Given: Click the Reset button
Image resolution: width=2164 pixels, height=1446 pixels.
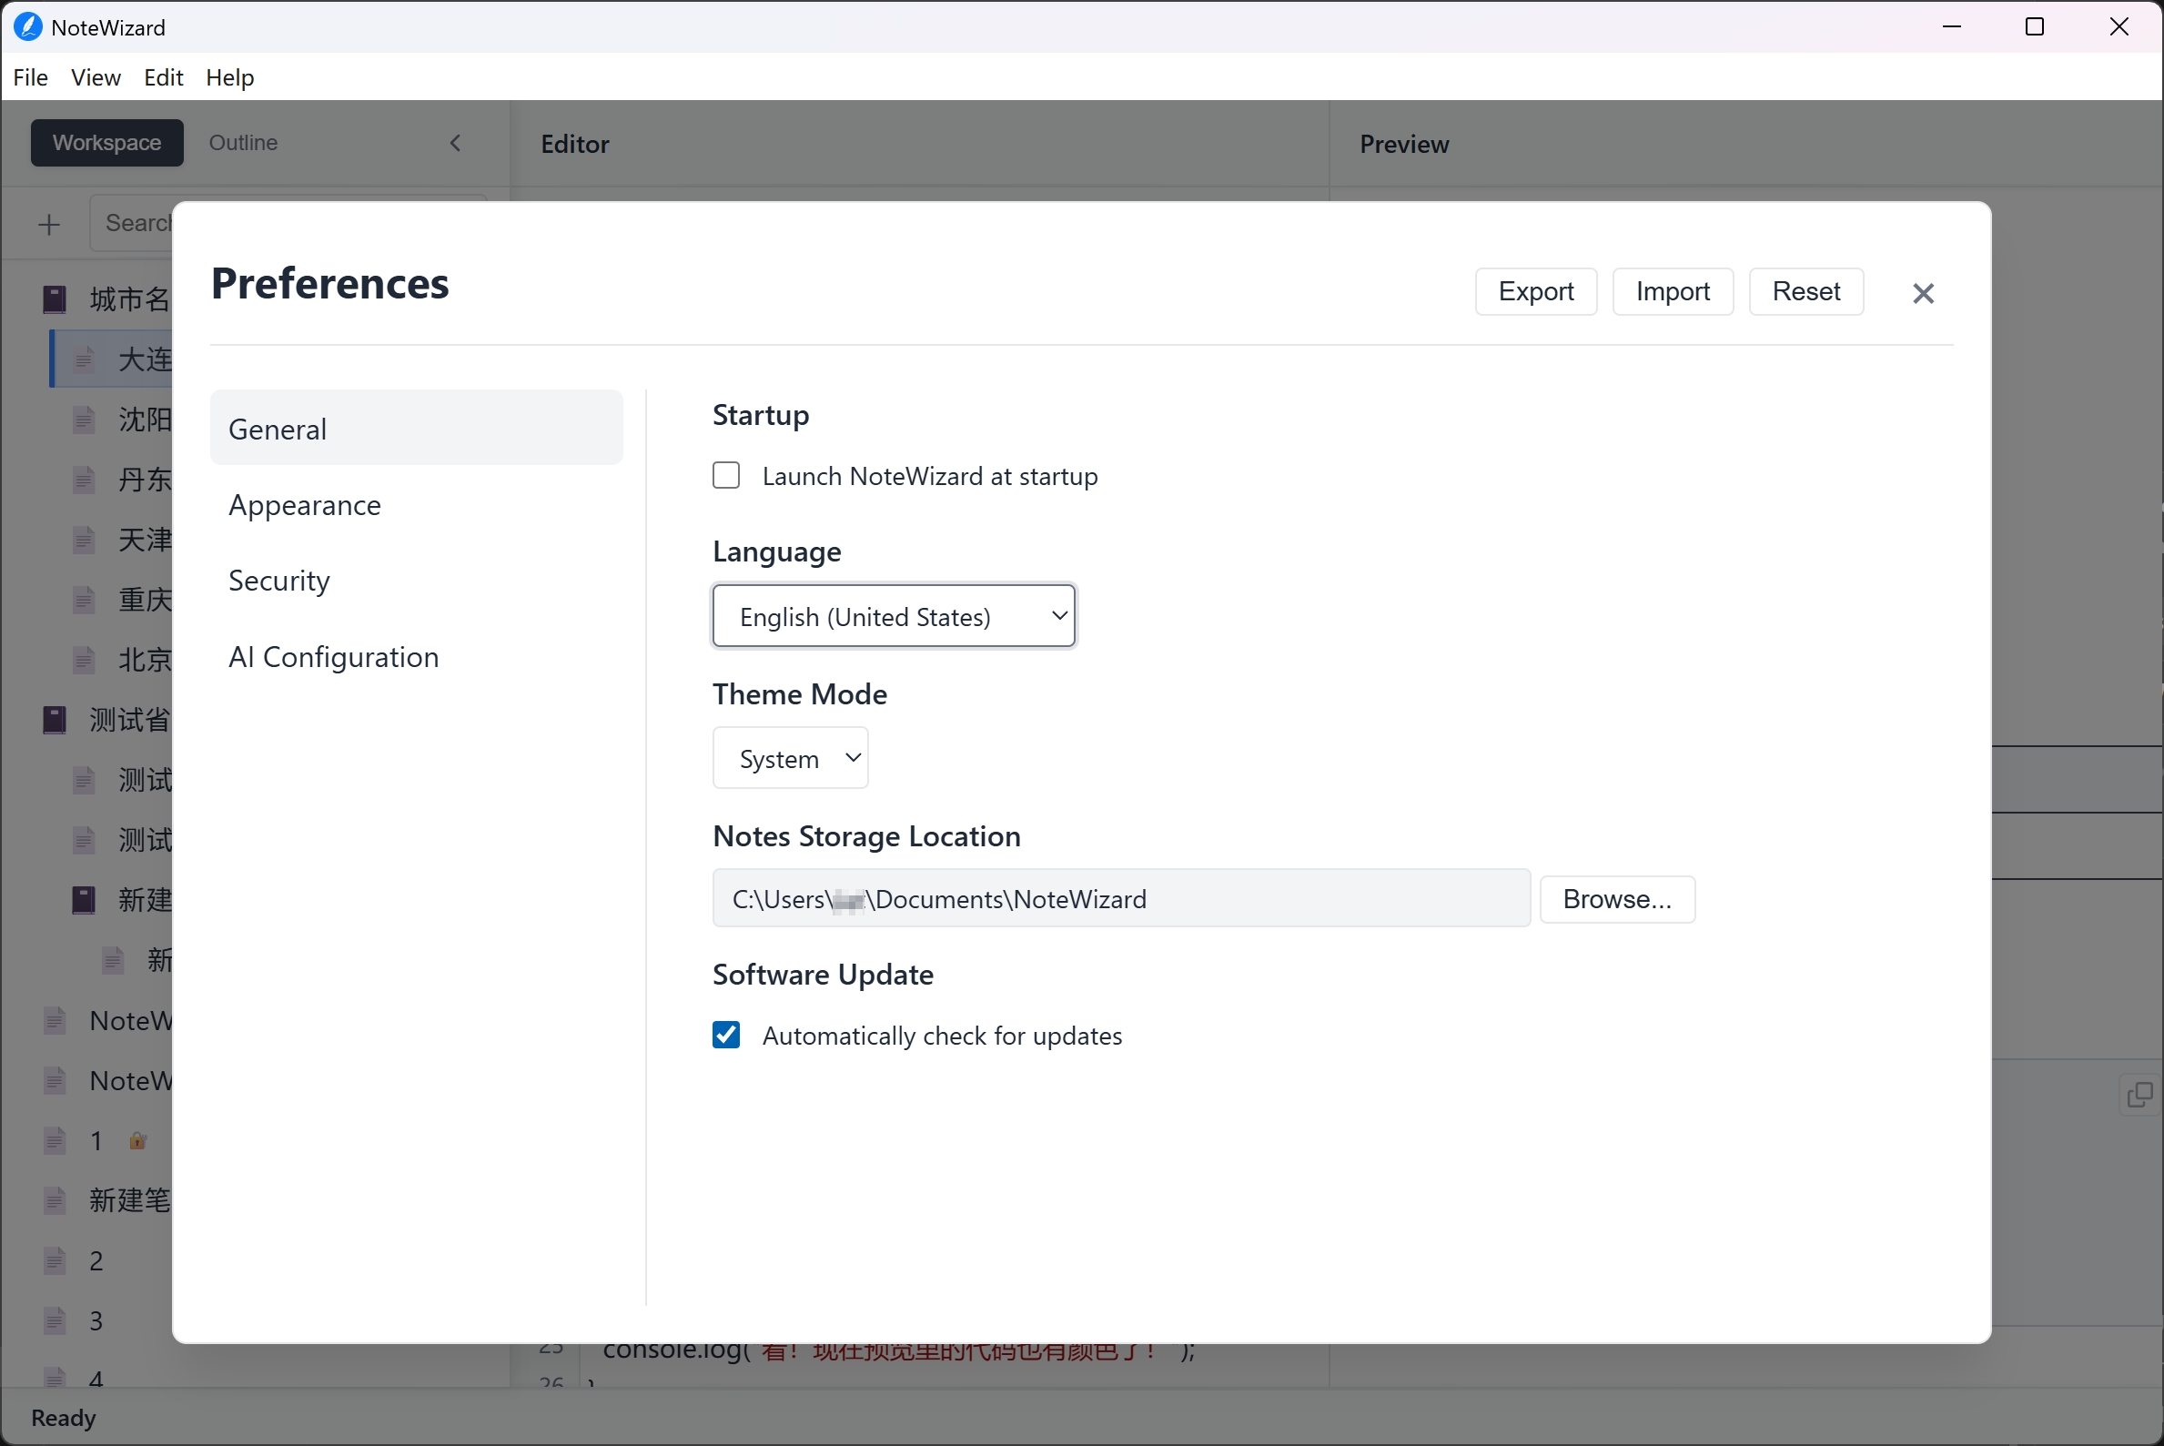Looking at the screenshot, I should coord(1806,291).
